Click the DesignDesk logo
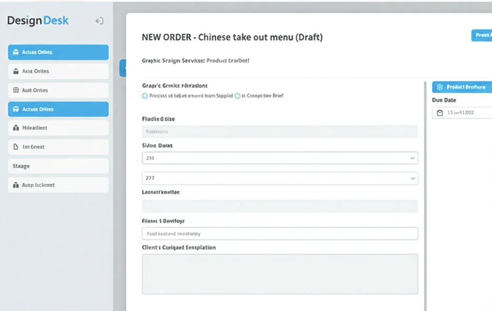This screenshot has width=492, height=311. tap(38, 21)
